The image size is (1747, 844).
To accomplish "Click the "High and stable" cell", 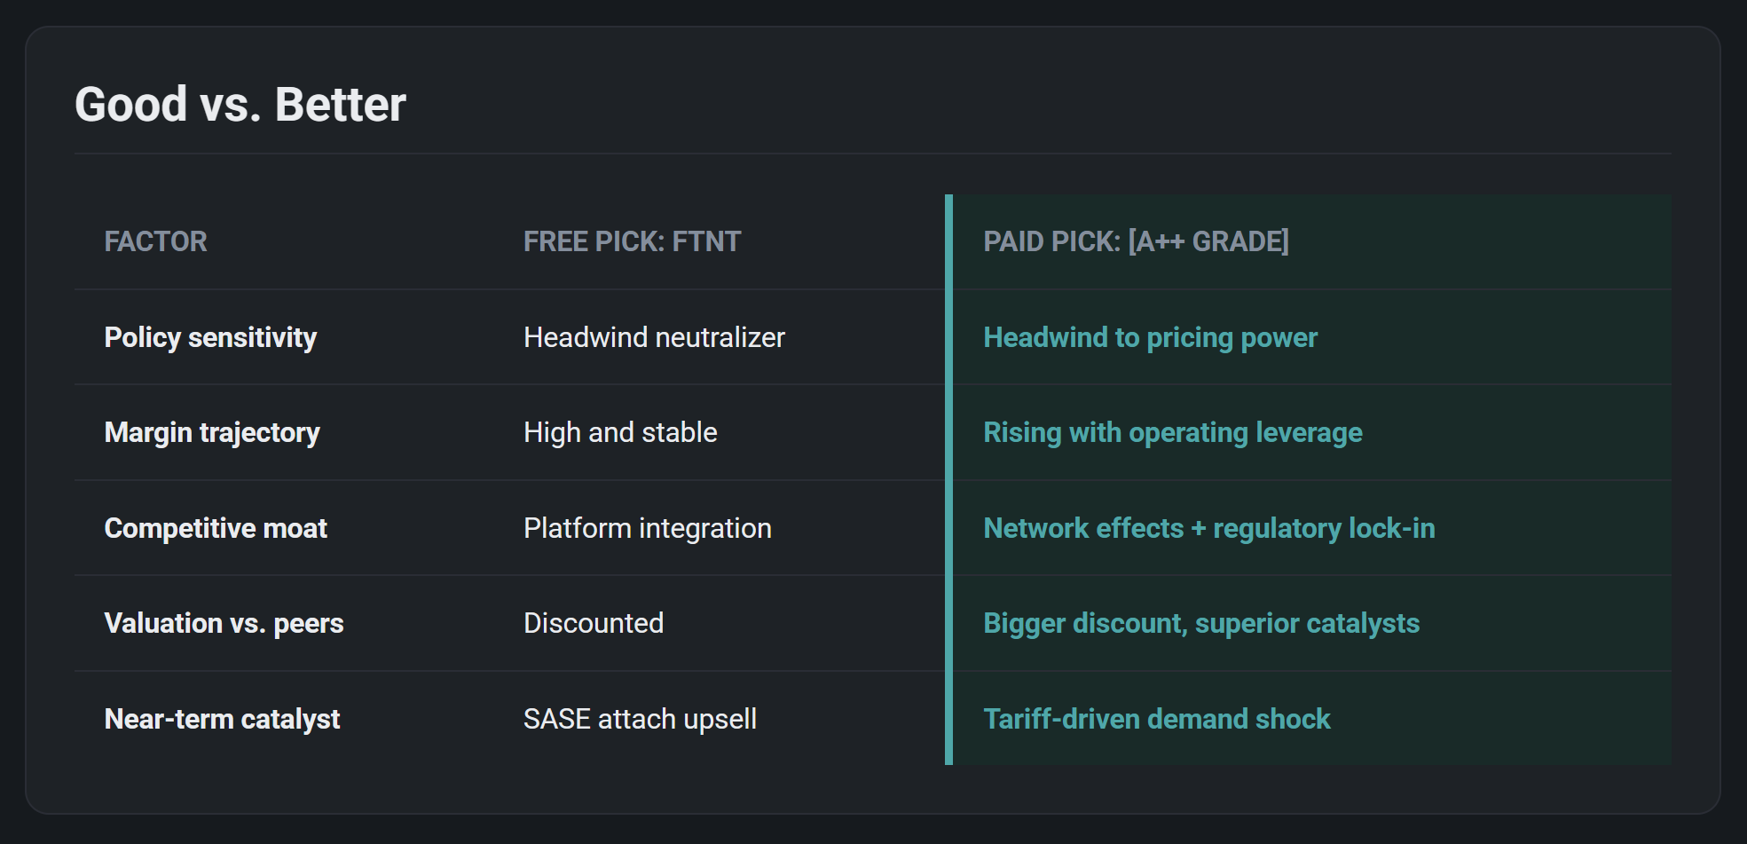I will click(x=620, y=432).
